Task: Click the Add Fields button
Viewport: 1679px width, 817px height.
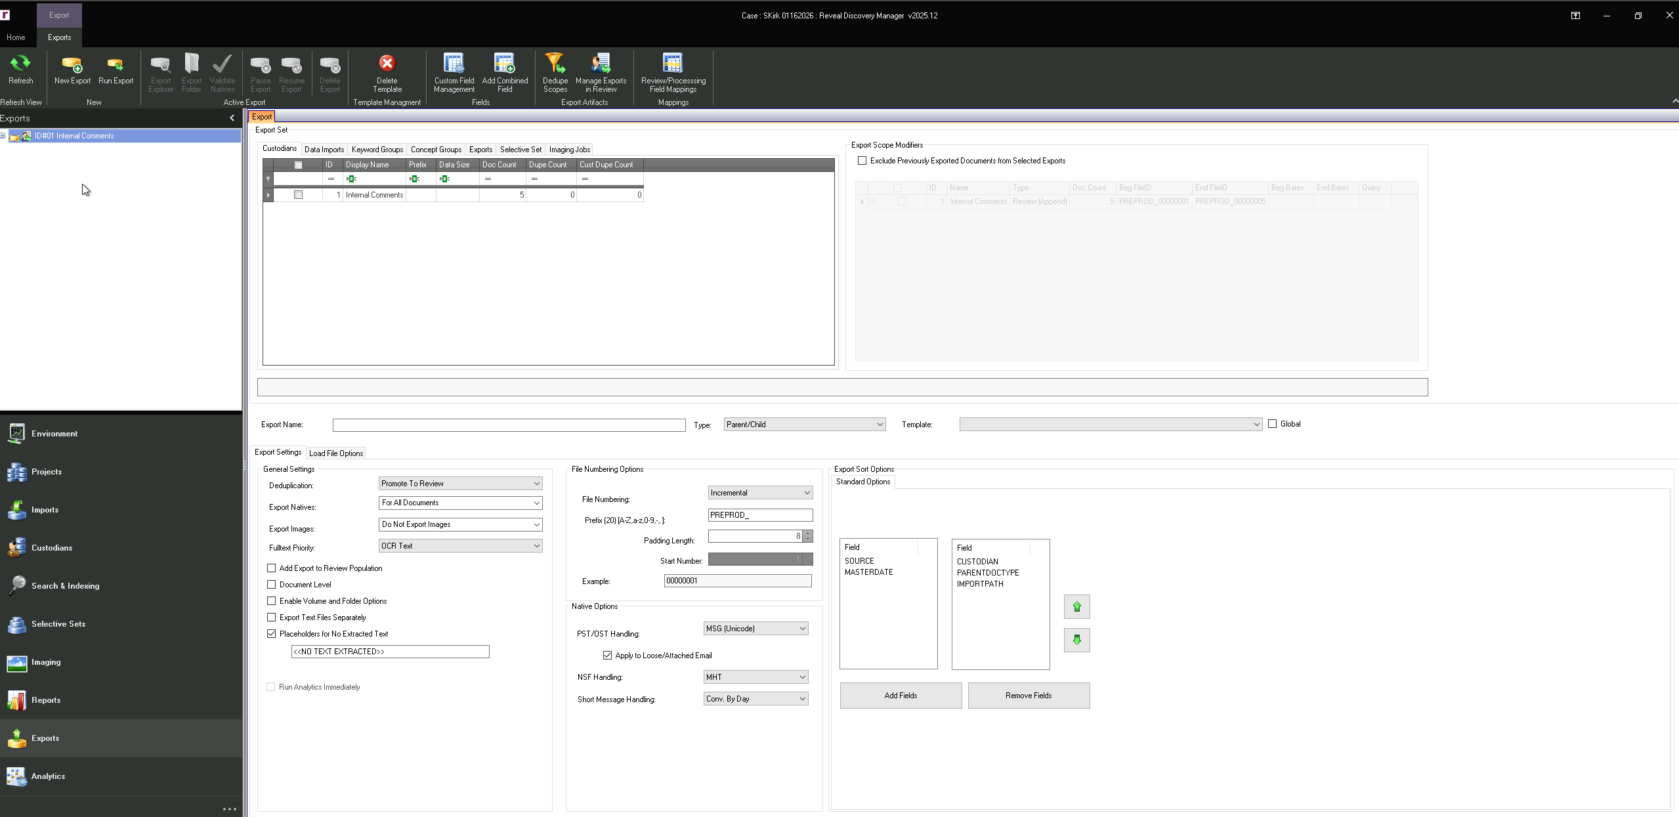Action: (900, 696)
